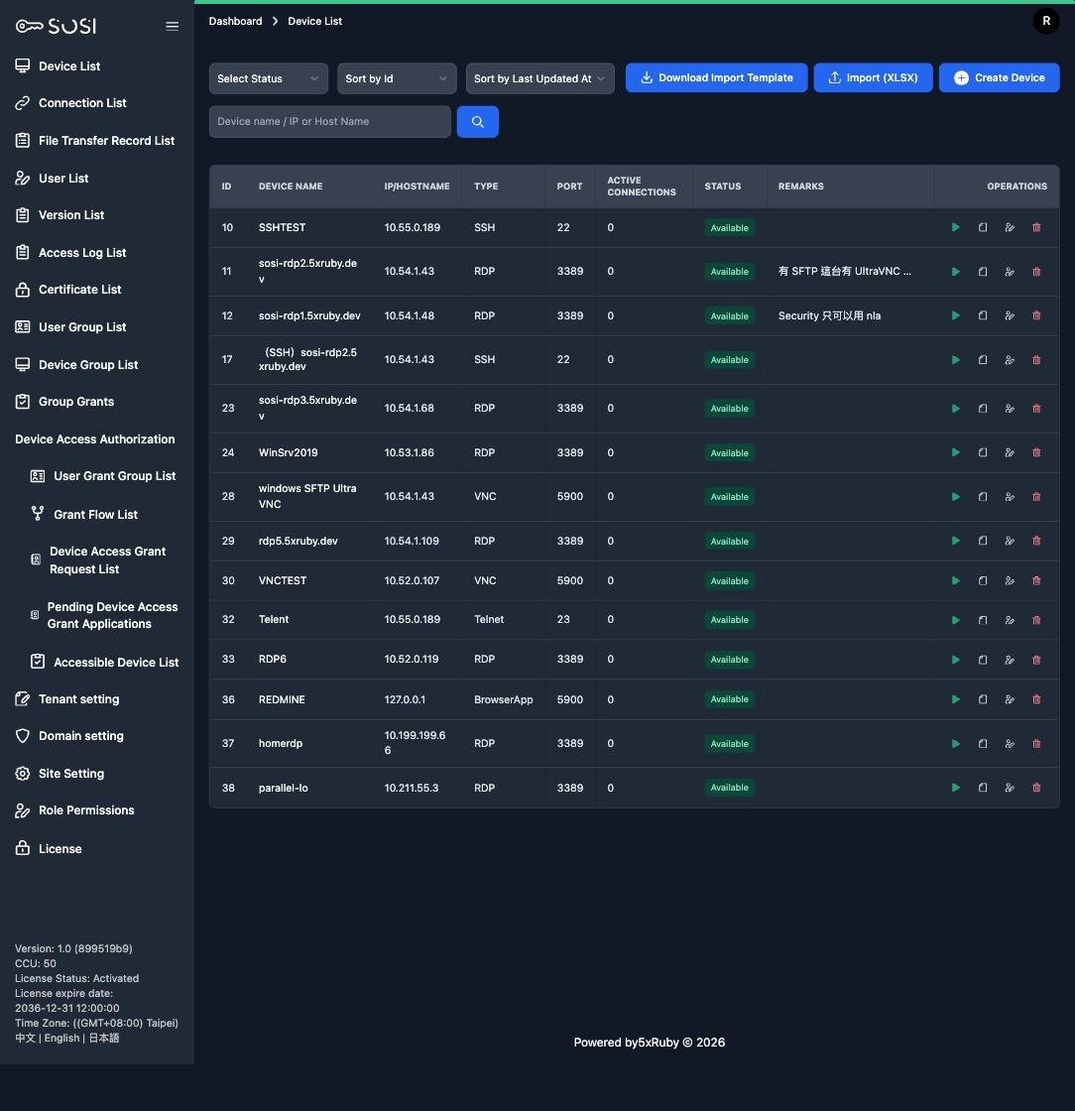The height and width of the screenshot is (1111, 1075).
Task: Start connection to sosi-rdp1.5xruby.dev
Action: click(955, 315)
